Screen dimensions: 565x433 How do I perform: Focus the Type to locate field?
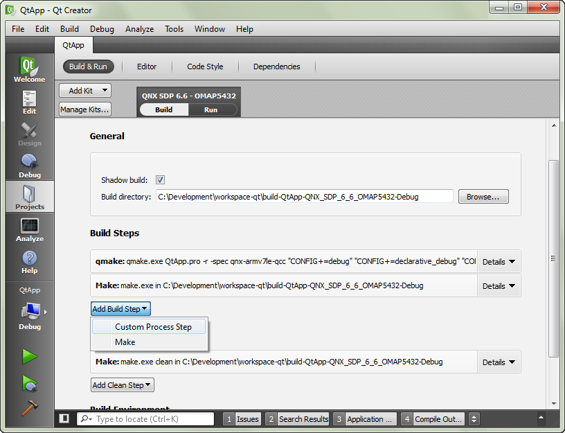[152, 419]
